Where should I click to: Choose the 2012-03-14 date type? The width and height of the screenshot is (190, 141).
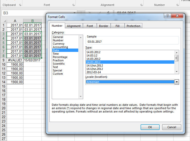(x=130, y=72)
